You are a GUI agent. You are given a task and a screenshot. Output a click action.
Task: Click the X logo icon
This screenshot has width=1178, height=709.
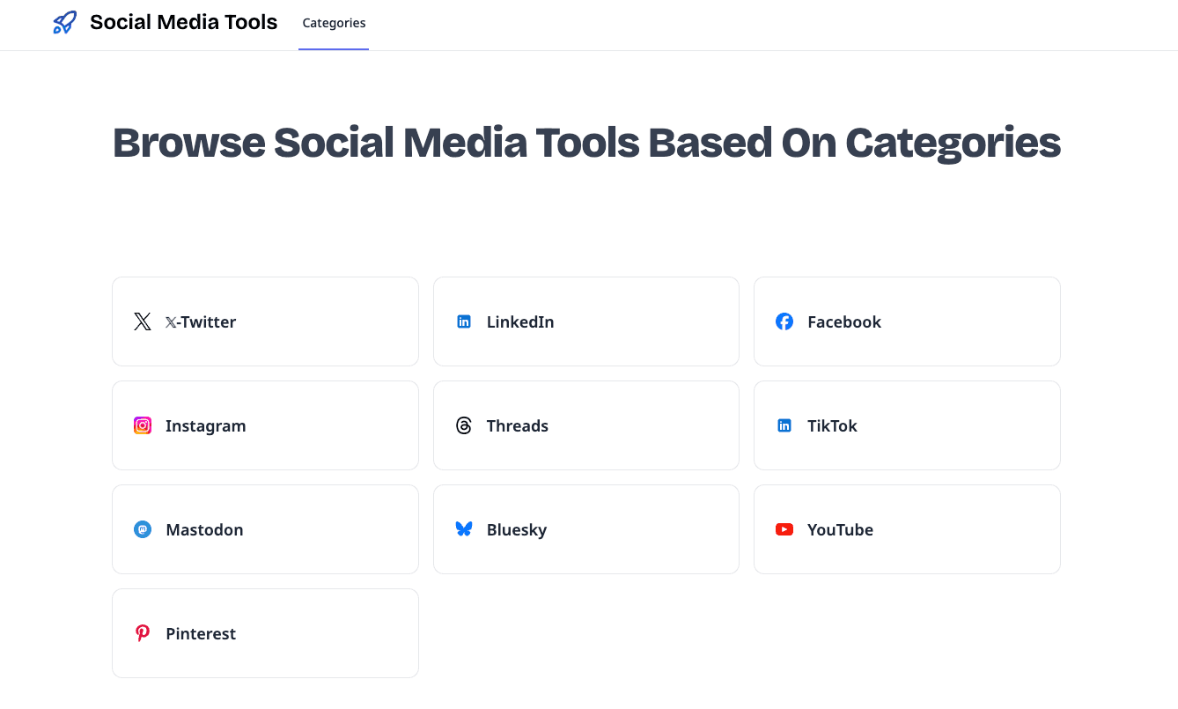(143, 321)
